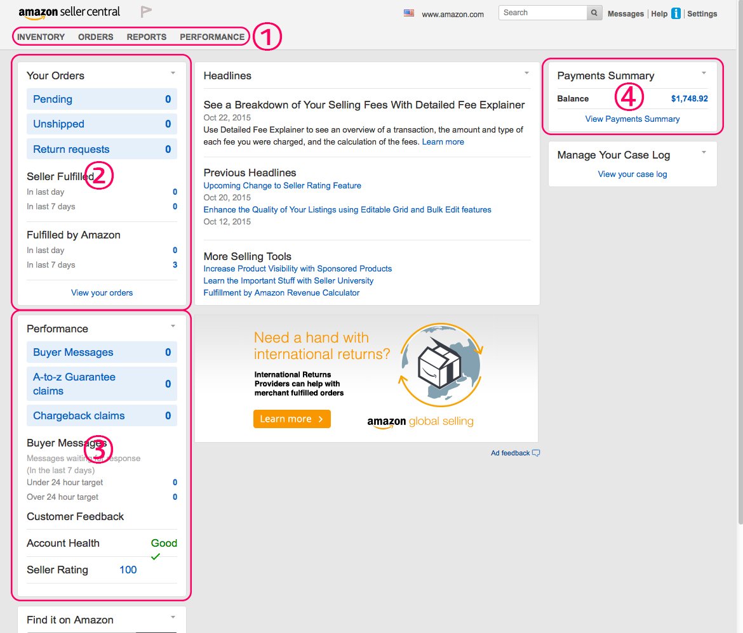This screenshot has width=743, height=633.
Task: Open the blue Buyer Messages row
Action: (102, 352)
